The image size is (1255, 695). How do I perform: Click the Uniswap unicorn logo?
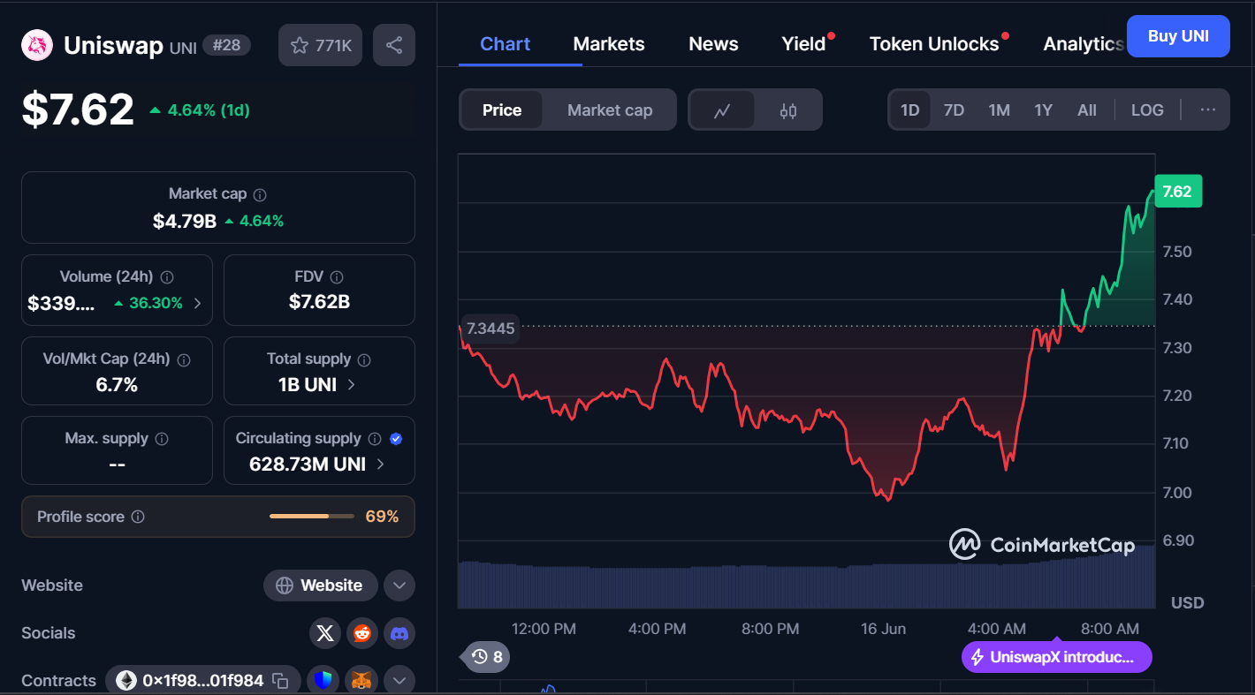pos(37,45)
